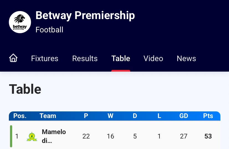This screenshot has height=149, width=229.
Task: Select the Mamelodi Sundowns club crest
Action: coord(32,137)
